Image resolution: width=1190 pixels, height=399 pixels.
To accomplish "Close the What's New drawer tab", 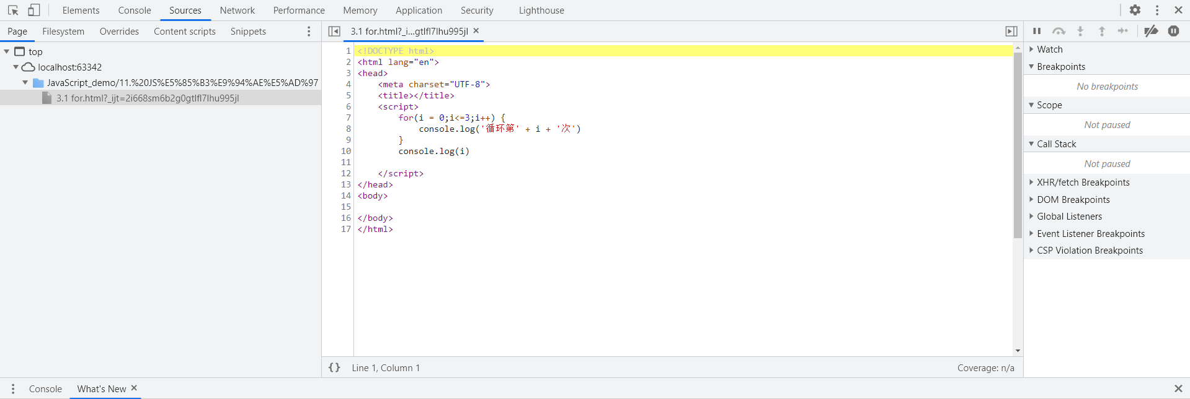I will 134,388.
